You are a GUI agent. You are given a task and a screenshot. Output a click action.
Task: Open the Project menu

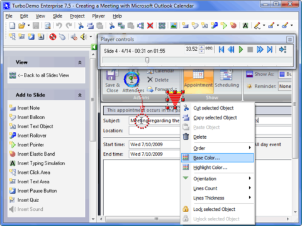77,16
